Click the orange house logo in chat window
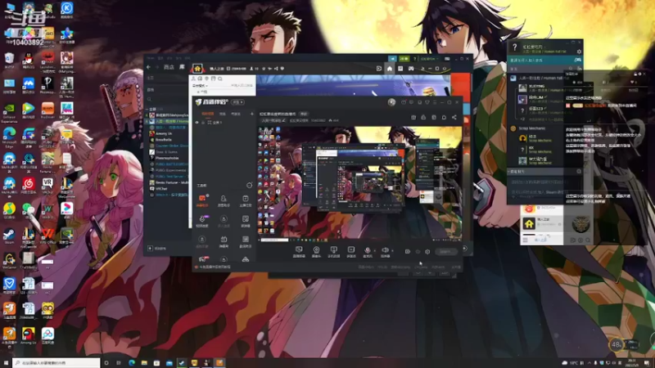655x368 pixels. click(197, 69)
